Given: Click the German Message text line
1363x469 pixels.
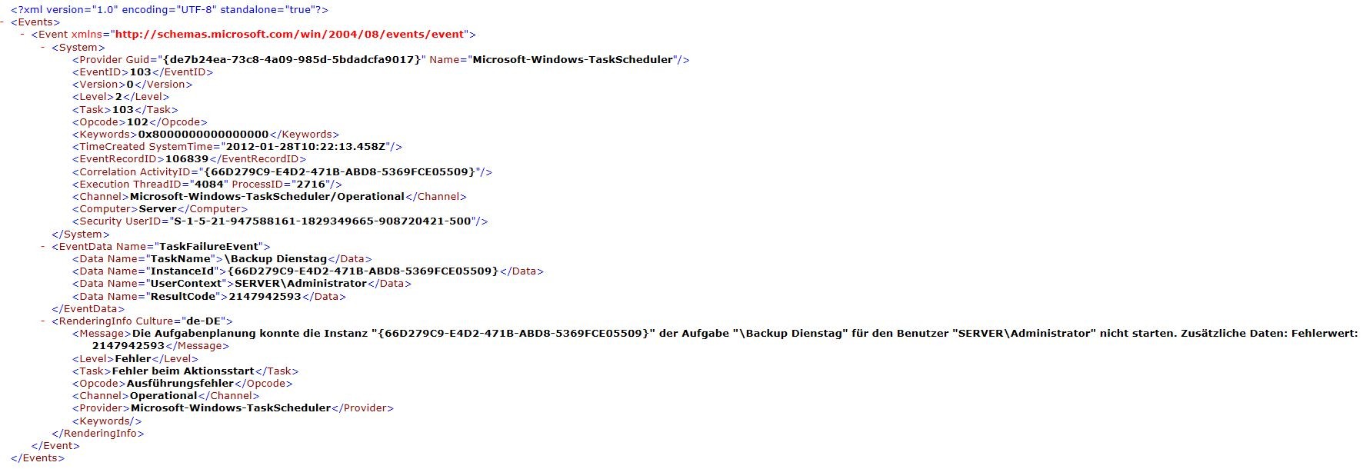Looking at the screenshot, I should (715, 340).
